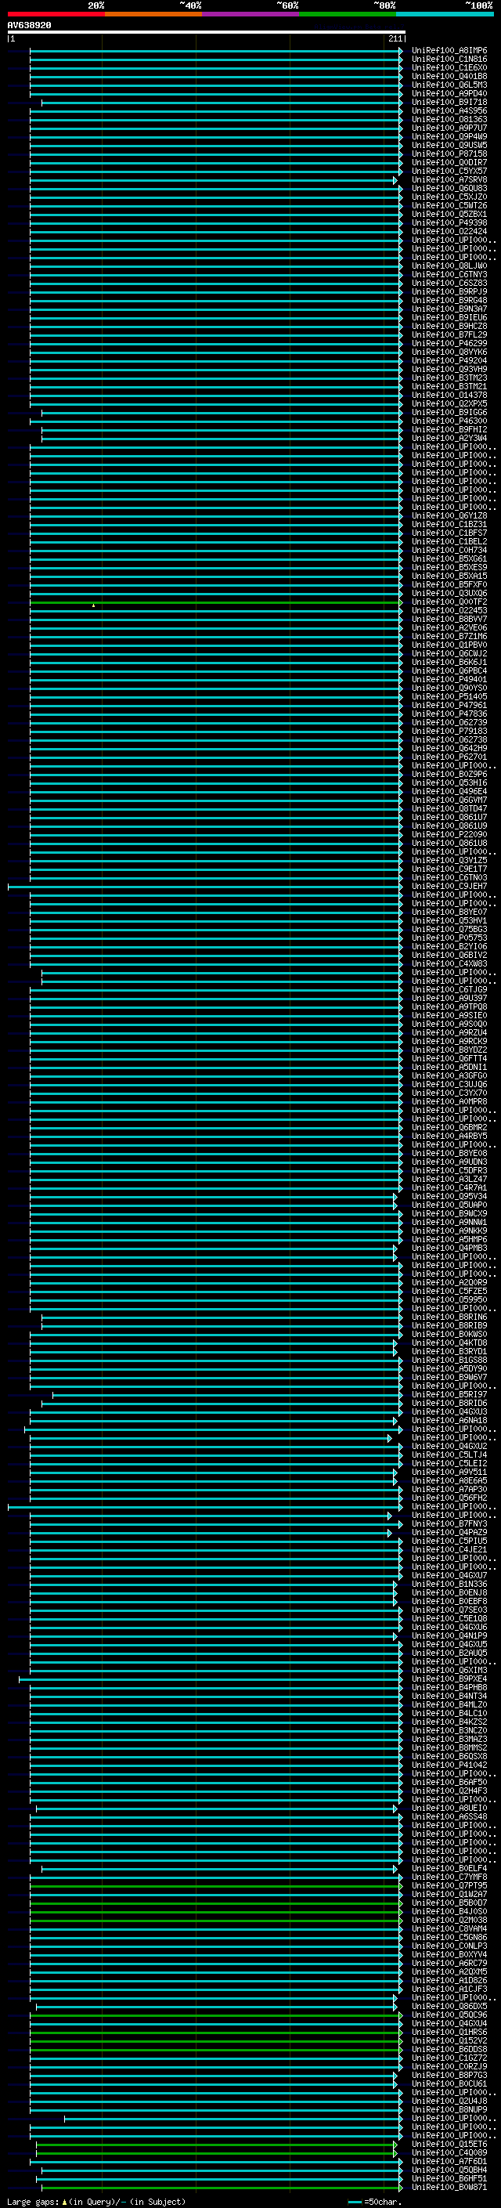Select UniRef100_P49204 in the list
Viewport: 501px width, 2208px height.
tap(449, 361)
